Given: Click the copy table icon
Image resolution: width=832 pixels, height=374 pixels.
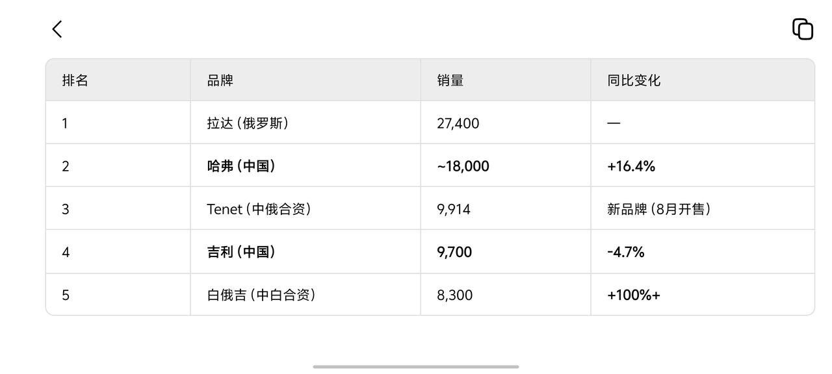Looking at the screenshot, I should 803,29.
